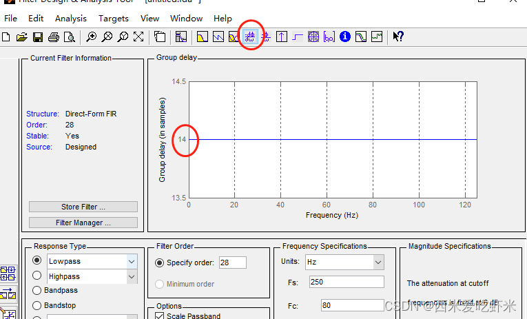This screenshot has height=319, width=527.
Task: Click the Print icon
Action: pyautogui.click(x=54, y=37)
